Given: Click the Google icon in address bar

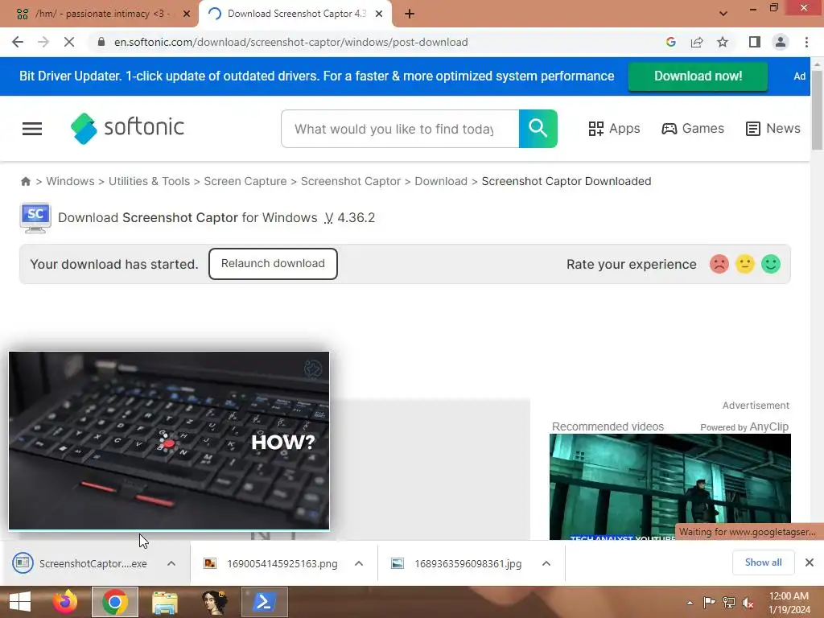Looking at the screenshot, I should [x=670, y=42].
